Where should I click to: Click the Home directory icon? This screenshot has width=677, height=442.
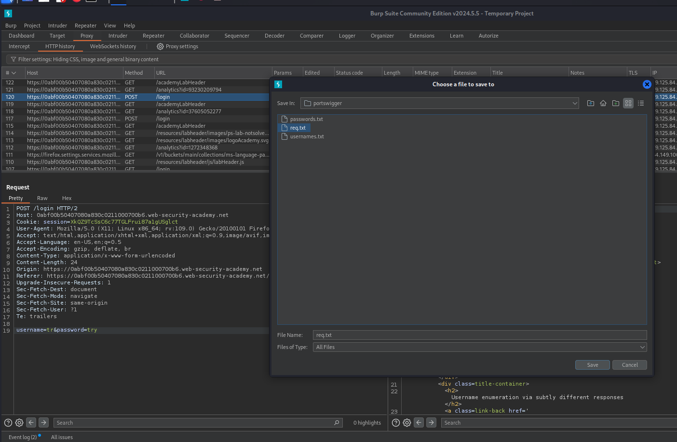coord(603,103)
